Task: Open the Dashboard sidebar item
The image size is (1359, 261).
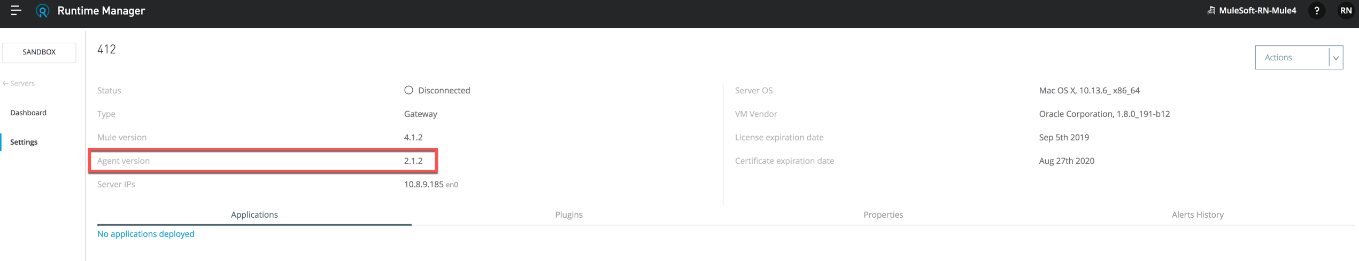Action: tap(28, 113)
